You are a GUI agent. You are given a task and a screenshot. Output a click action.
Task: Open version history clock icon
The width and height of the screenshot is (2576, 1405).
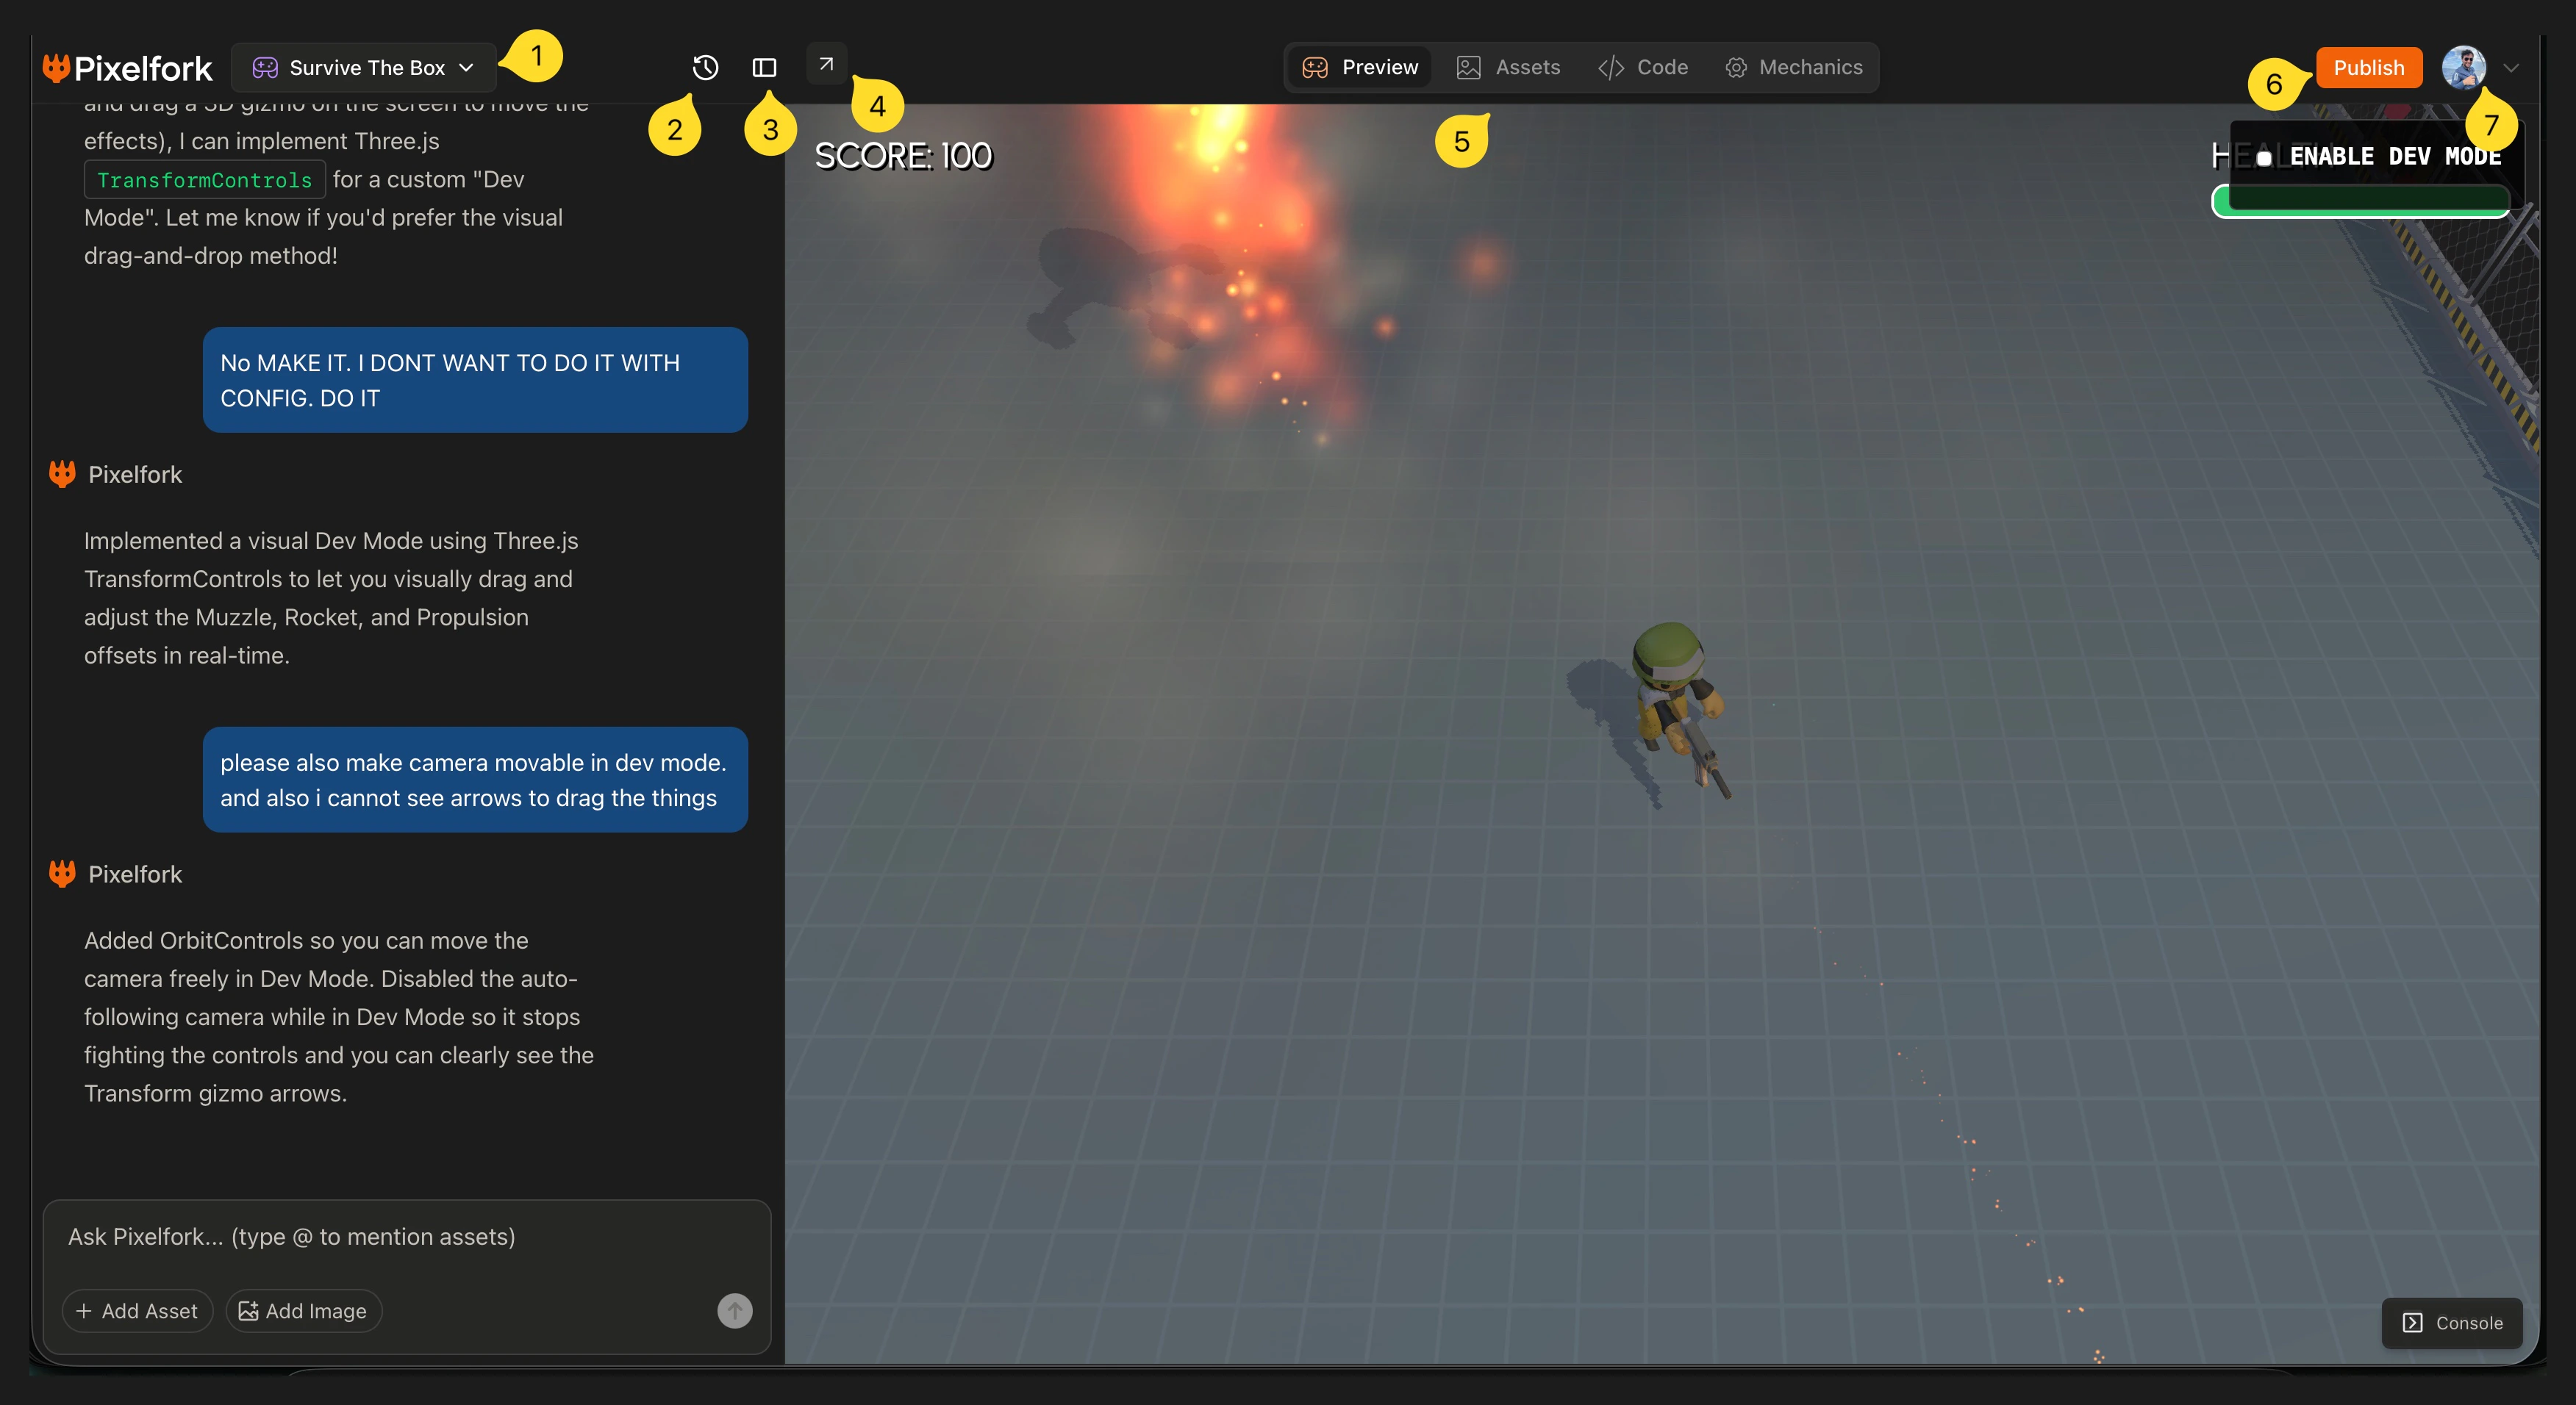705,67
